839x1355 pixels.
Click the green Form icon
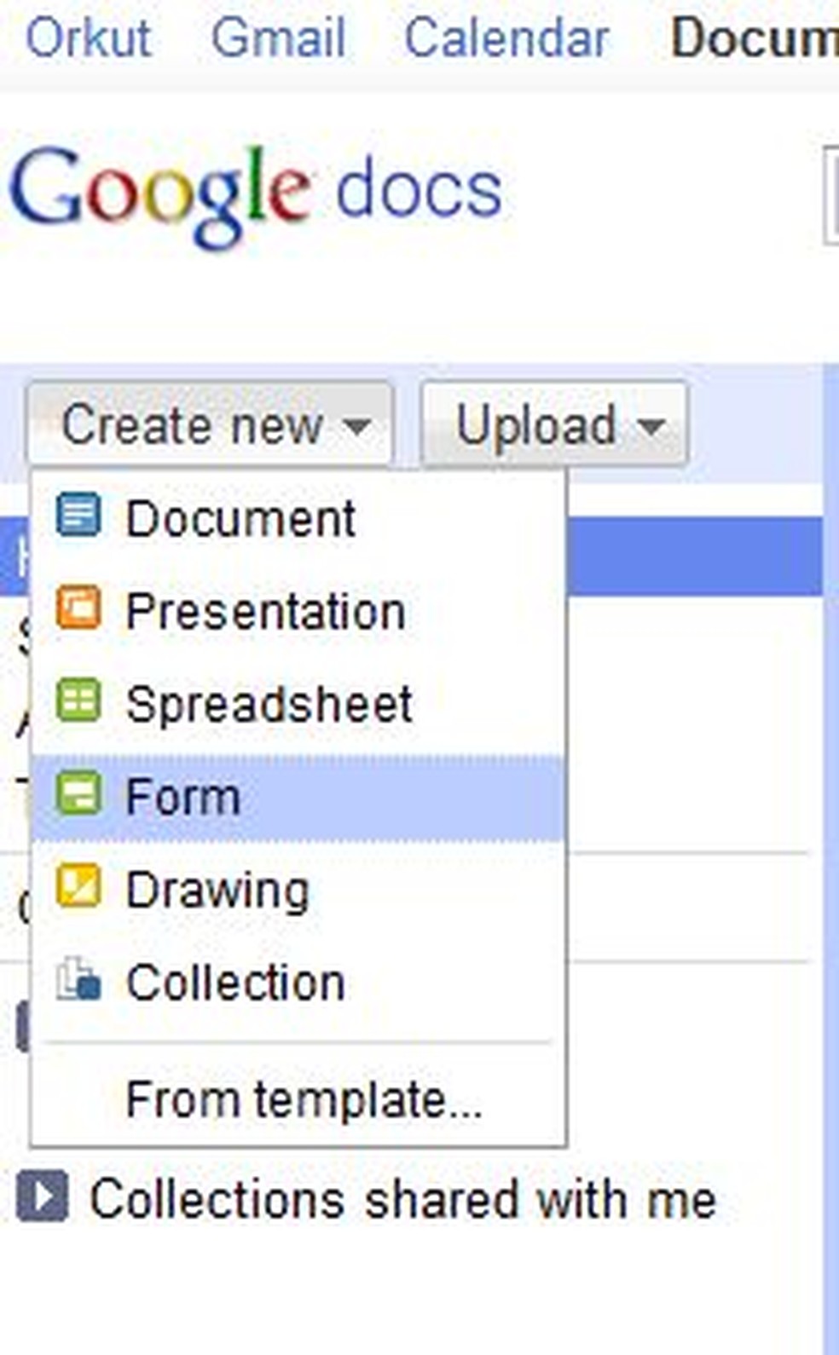click(78, 795)
